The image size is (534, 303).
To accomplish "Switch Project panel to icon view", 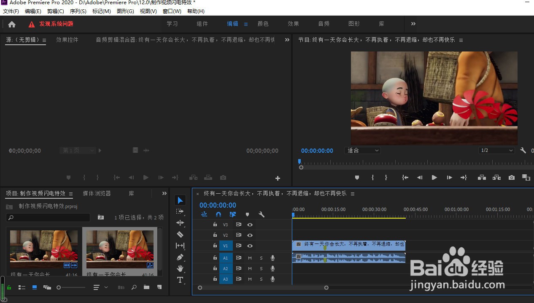I will click(x=35, y=287).
